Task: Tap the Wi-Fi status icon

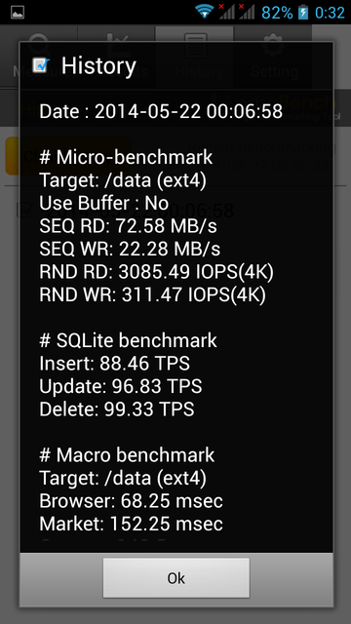Action: [x=205, y=12]
